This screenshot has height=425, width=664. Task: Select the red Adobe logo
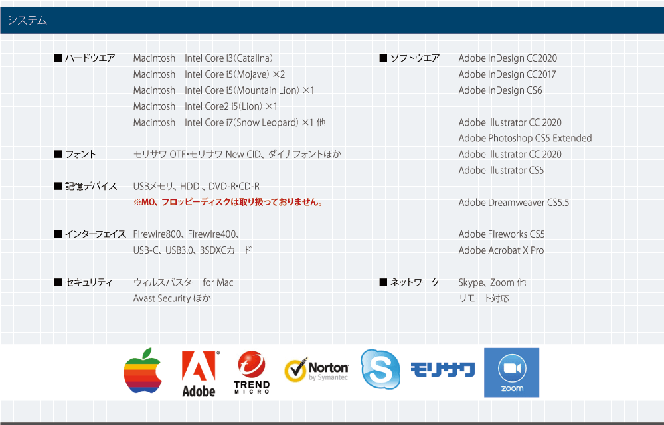pos(198,371)
